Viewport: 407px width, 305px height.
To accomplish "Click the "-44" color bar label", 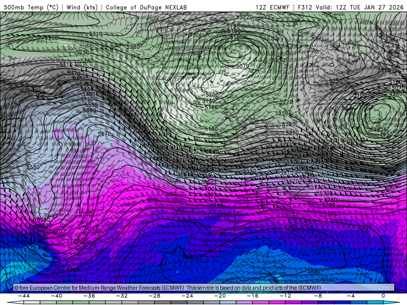I will [24, 296].
